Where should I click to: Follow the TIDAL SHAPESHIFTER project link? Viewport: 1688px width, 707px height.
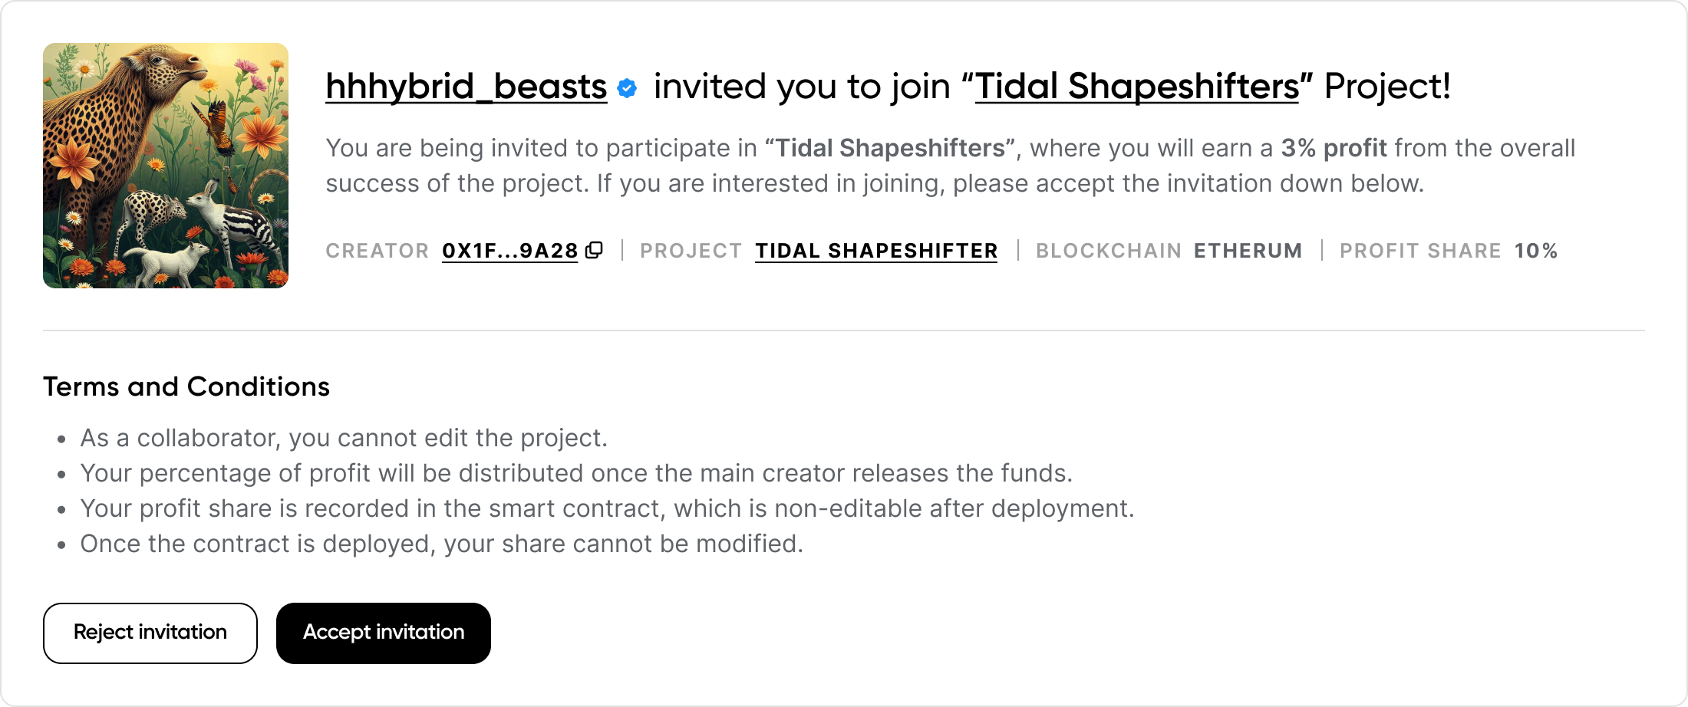coord(876,251)
